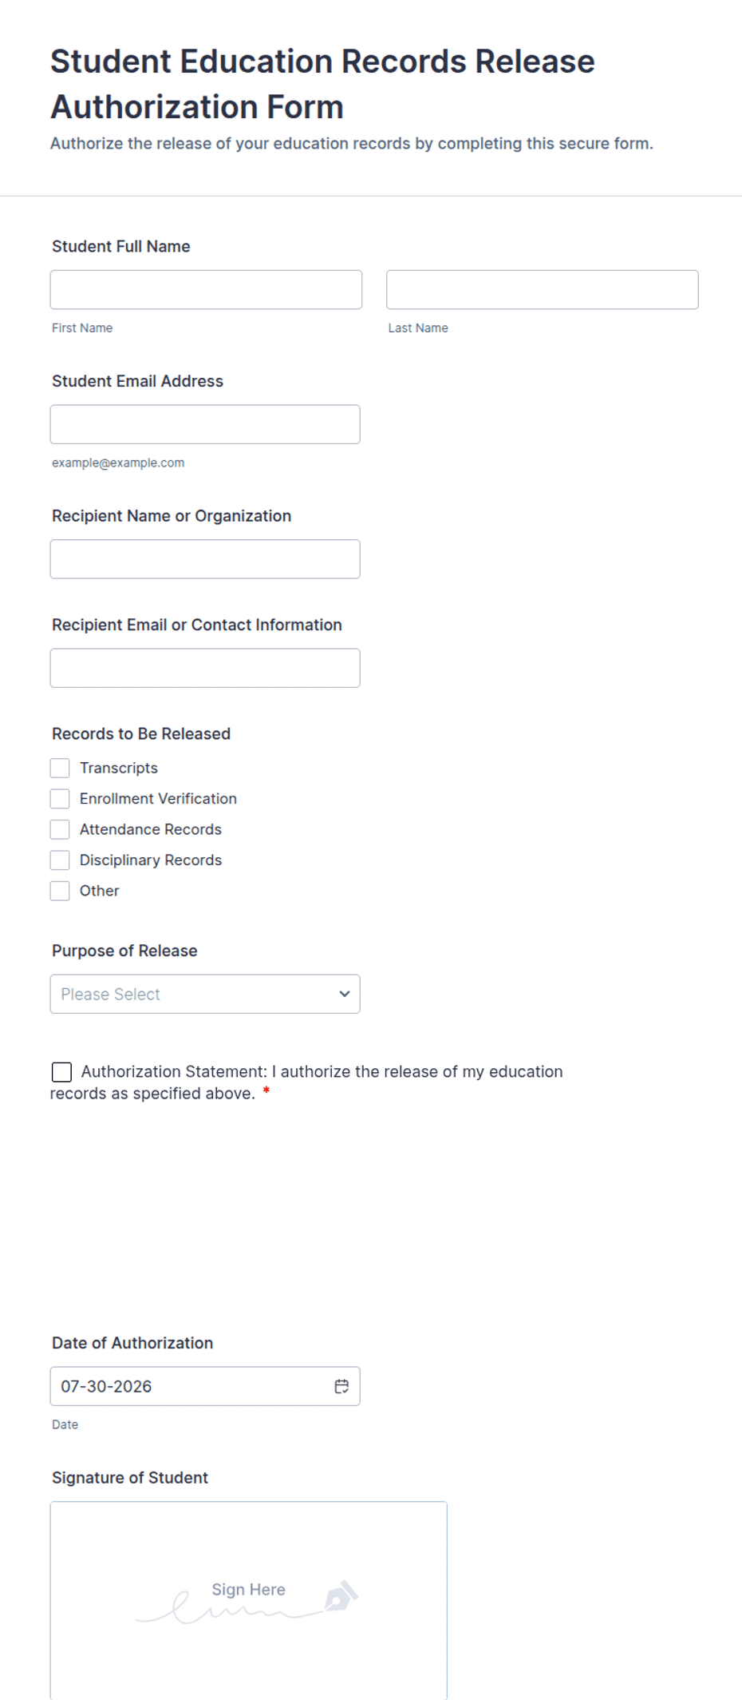Image resolution: width=742 pixels, height=1700 pixels.
Task: Click the Transcripts label text
Action: pos(119,768)
